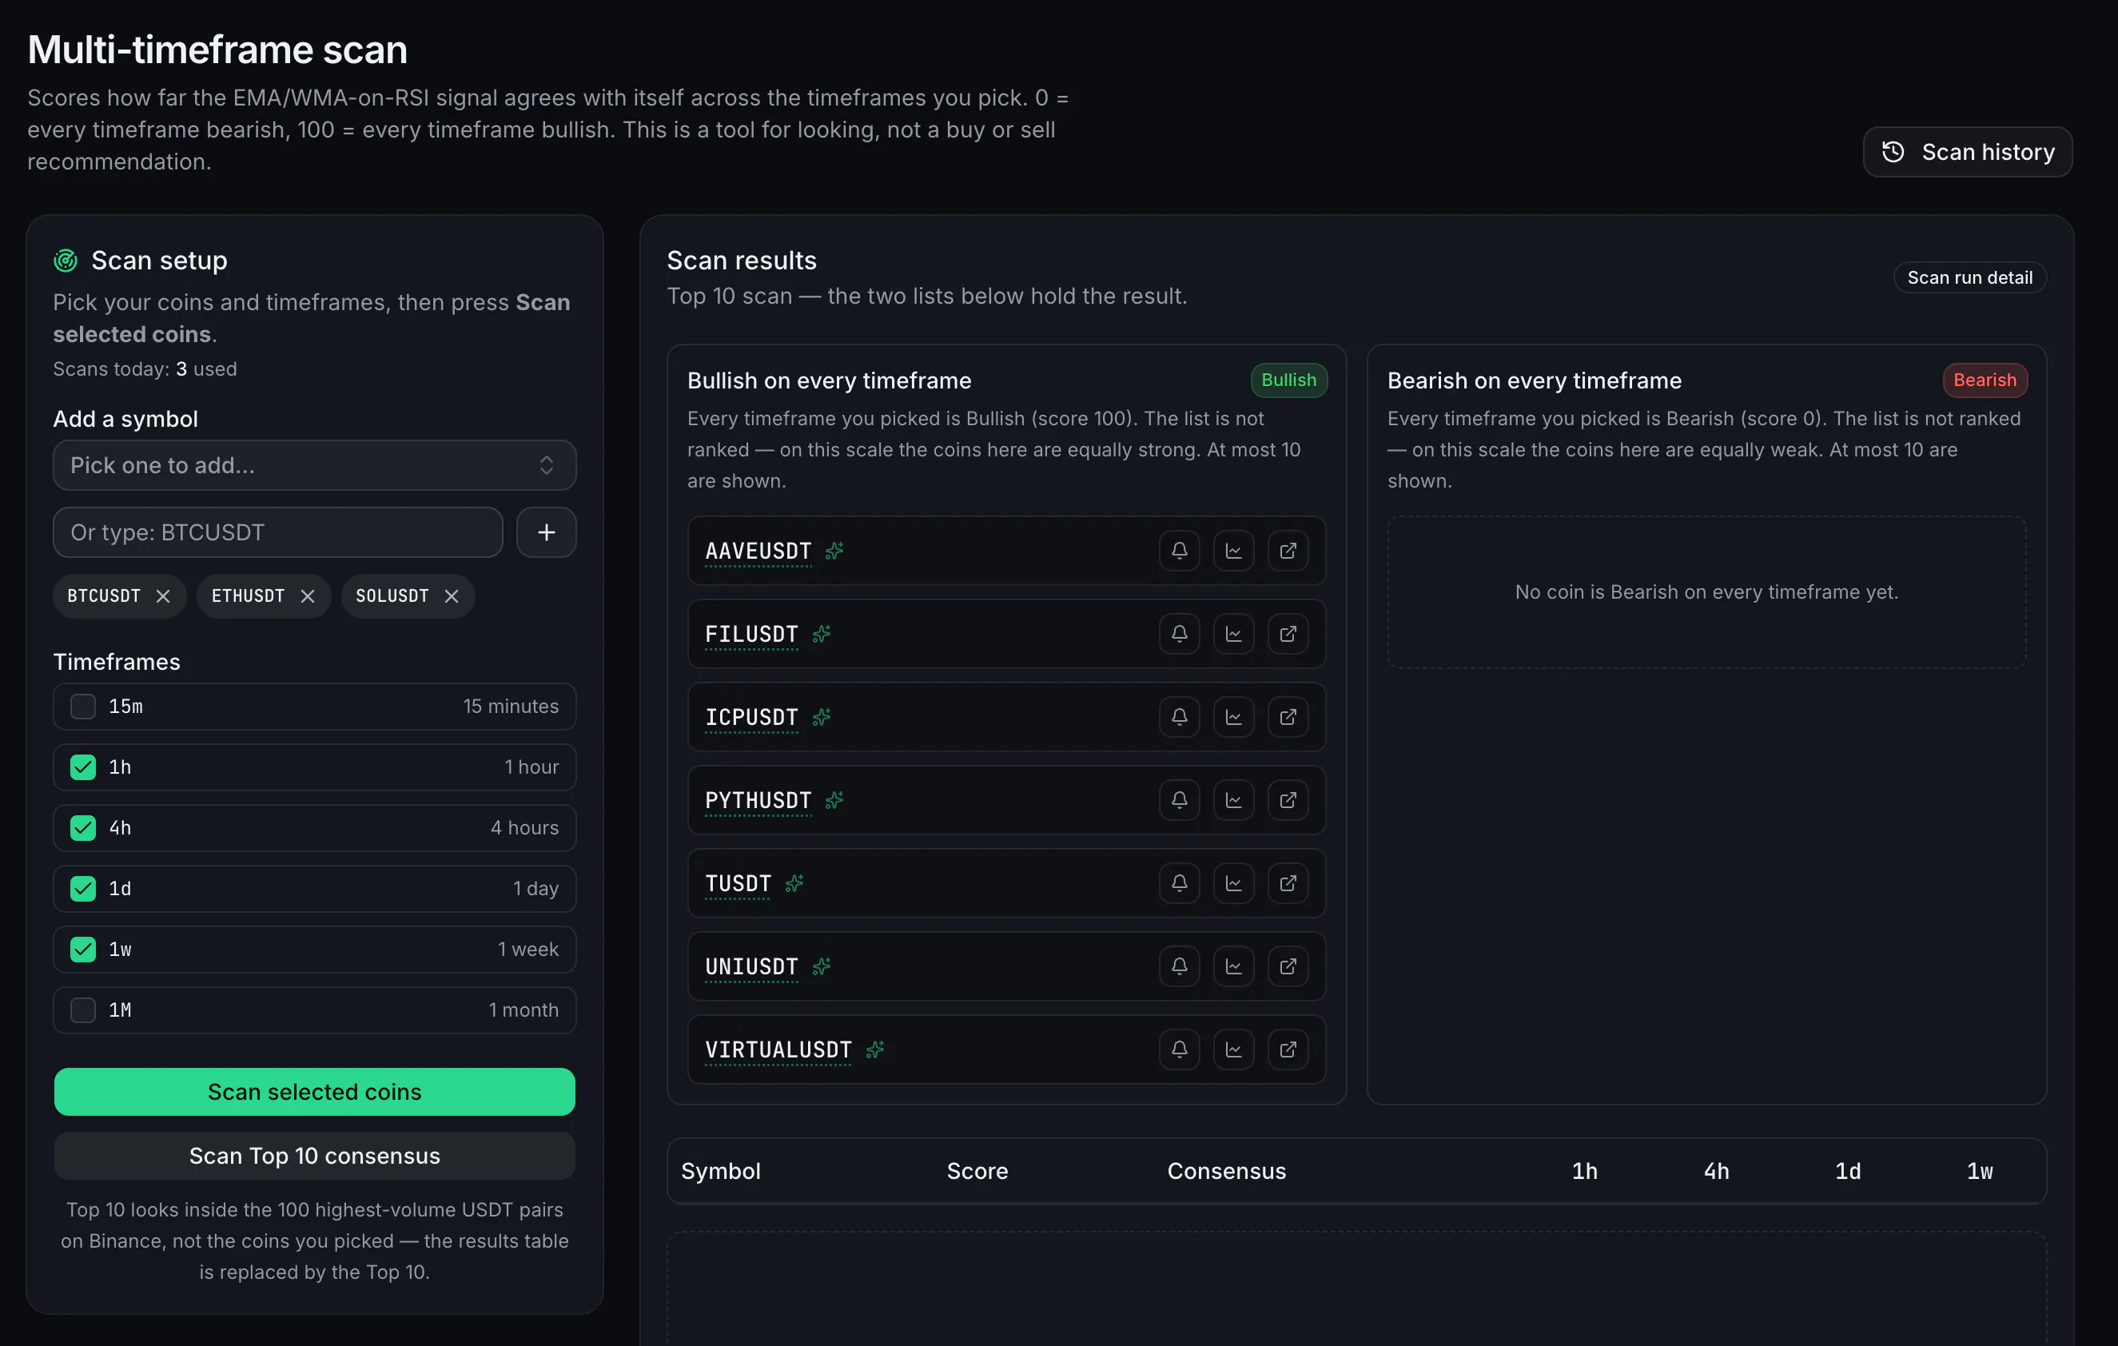Click the TUSDT symbol name

pyautogui.click(x=738, y=883)
